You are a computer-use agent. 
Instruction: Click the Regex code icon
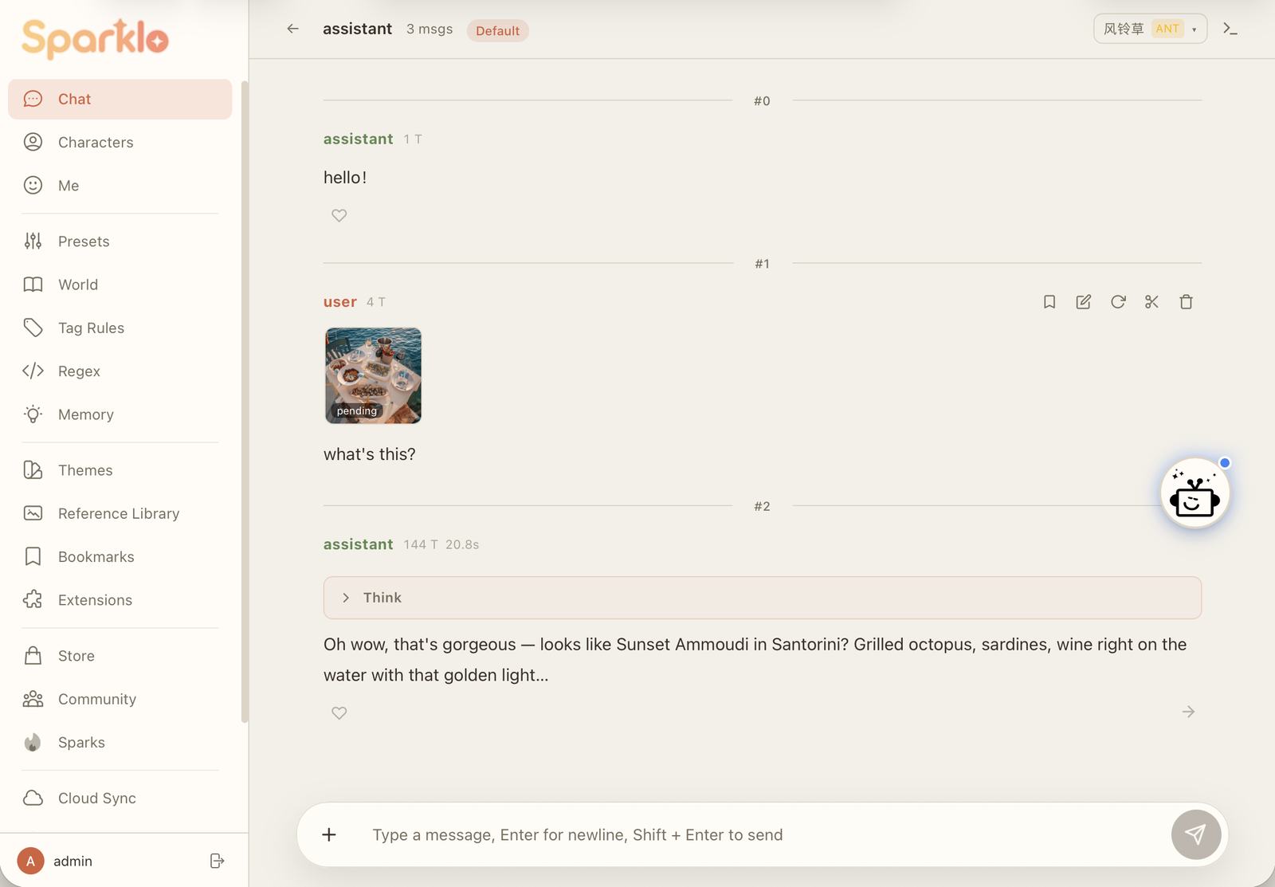pyautogui.click(x=33, y=371)
